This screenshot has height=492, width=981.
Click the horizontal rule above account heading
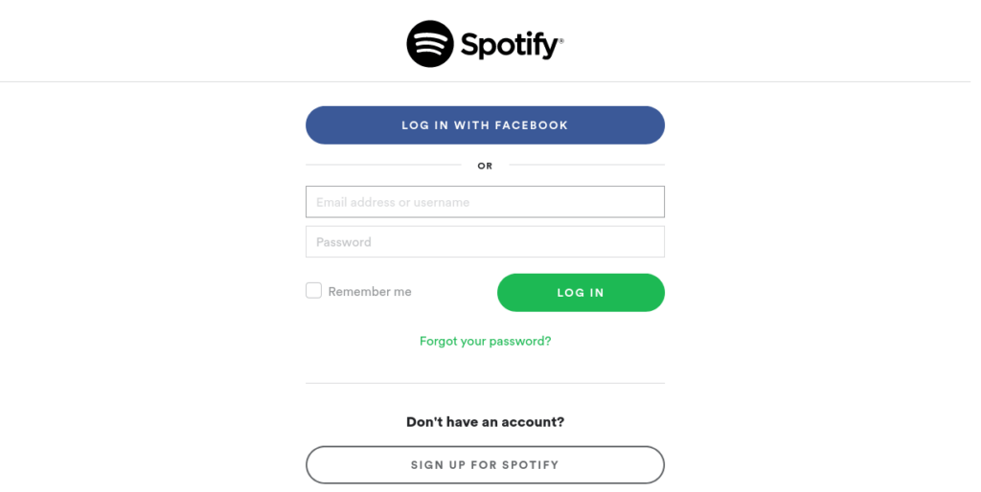point(485,383)
